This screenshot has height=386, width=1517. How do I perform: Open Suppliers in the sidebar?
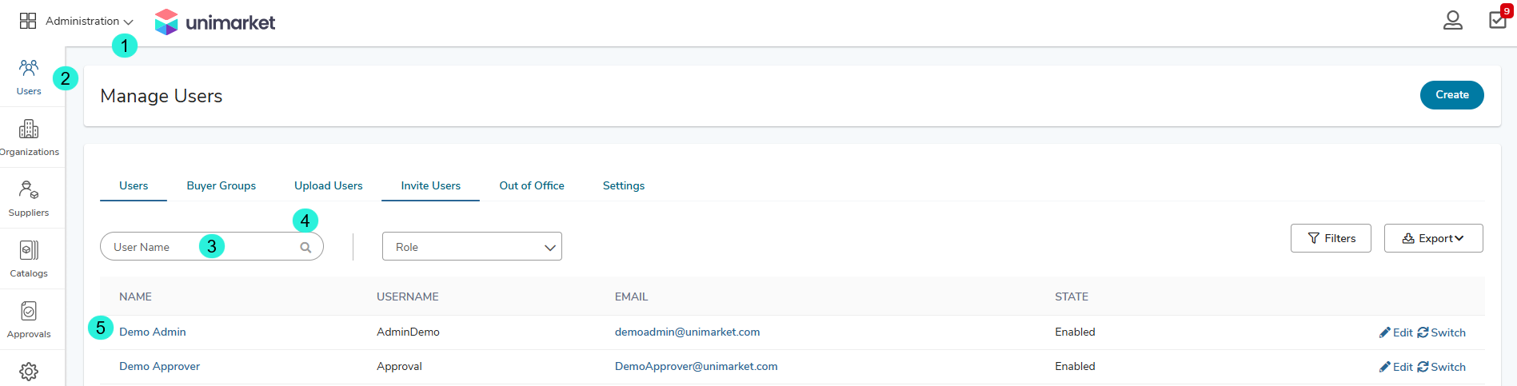29,199
